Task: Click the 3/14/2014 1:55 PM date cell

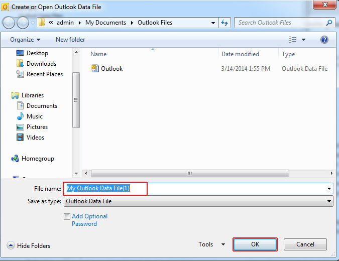Action: tap(246, 69)
